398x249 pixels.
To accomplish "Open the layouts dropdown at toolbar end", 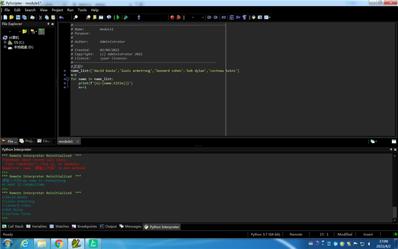I will (268, 17).
